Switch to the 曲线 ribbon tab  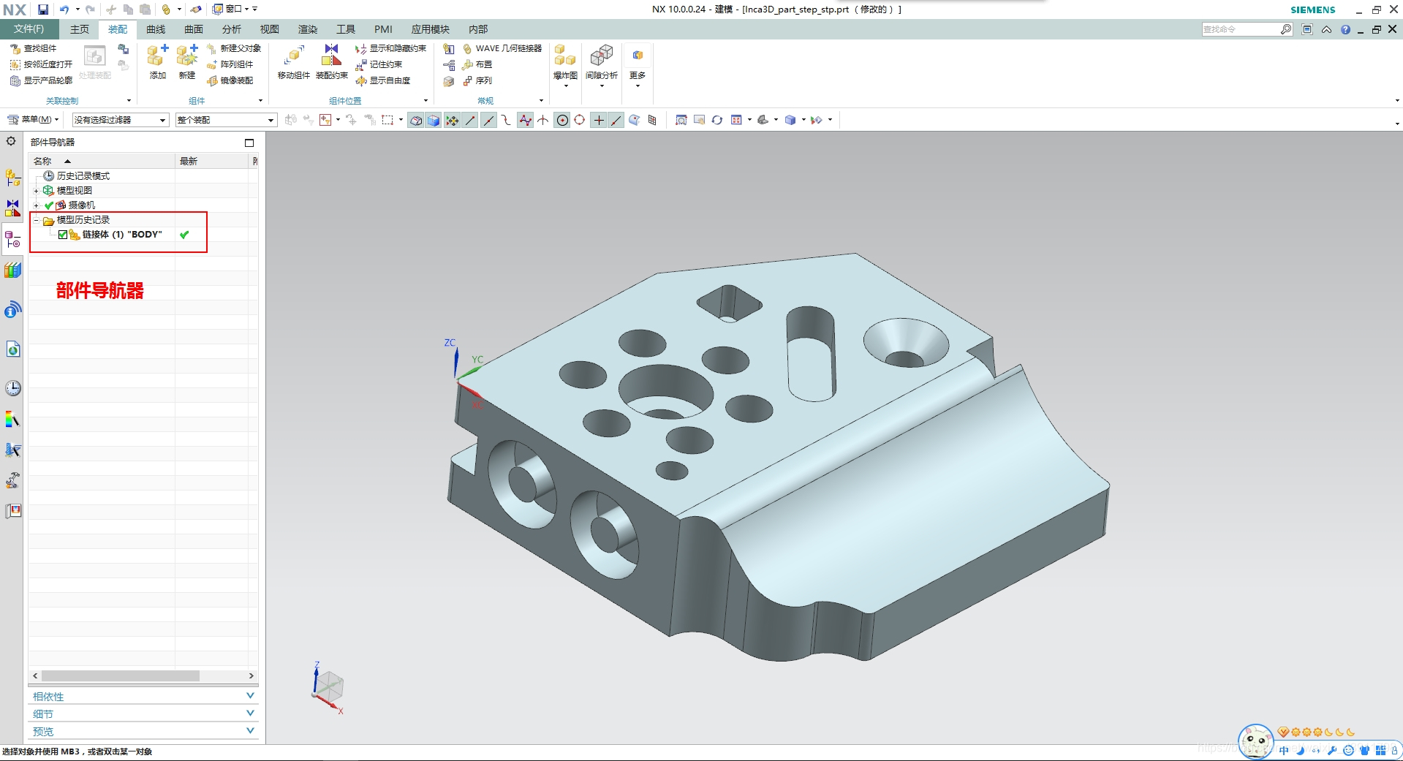tap(156, 29)
